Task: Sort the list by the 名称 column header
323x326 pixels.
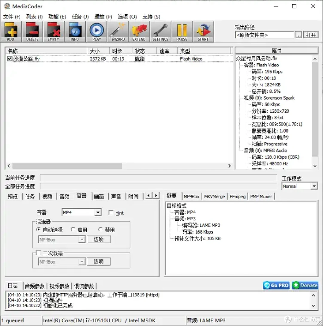Action: point(46,51)
